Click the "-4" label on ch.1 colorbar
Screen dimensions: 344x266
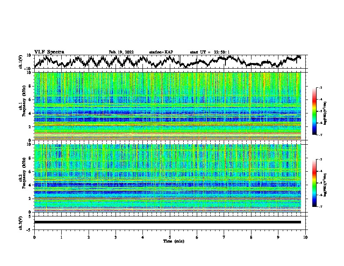[321, 100]
